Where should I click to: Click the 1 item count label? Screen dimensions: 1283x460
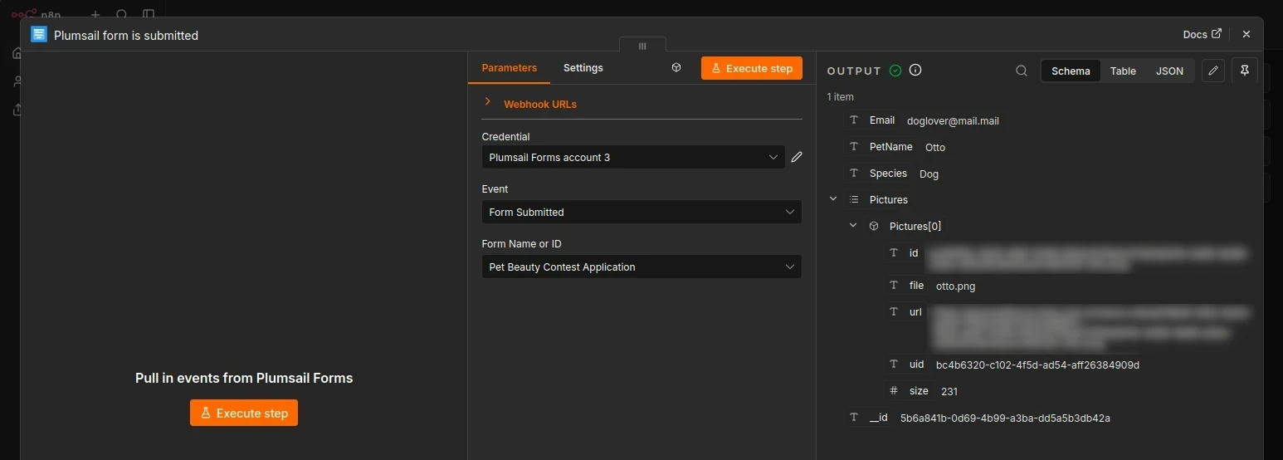coord(840,97)
